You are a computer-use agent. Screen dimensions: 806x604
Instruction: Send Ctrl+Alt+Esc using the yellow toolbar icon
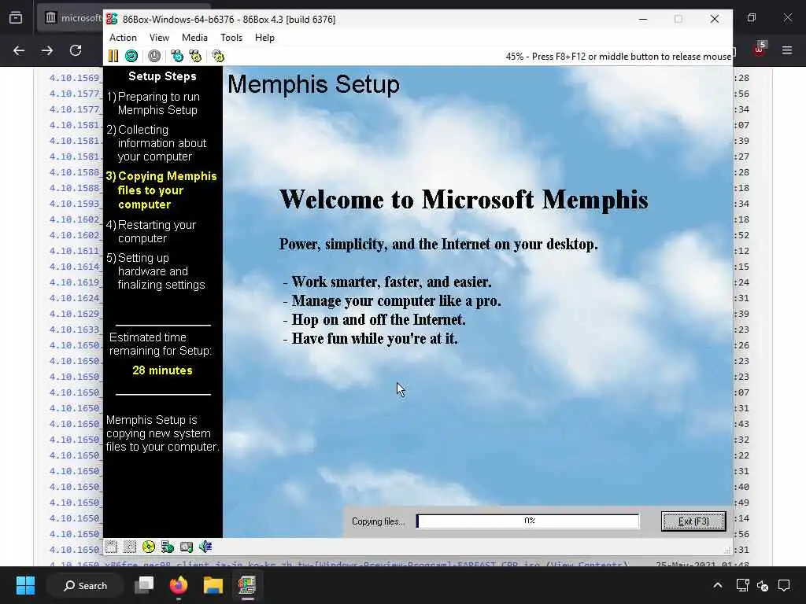(195, 56)
